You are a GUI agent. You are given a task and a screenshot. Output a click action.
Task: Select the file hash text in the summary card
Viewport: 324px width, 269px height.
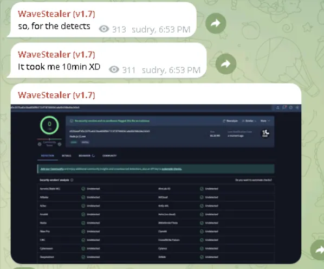coord(109,131)
